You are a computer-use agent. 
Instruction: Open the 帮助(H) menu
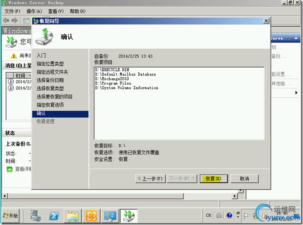(77, 11)
